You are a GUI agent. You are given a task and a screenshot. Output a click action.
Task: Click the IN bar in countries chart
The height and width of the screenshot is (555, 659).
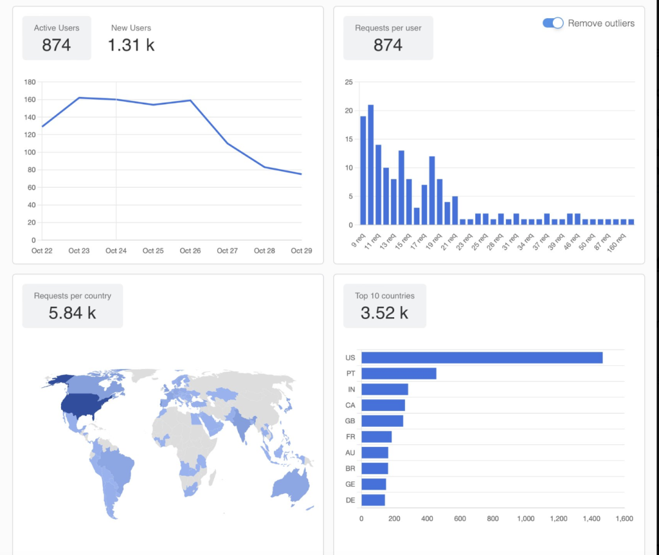[384, 390]
